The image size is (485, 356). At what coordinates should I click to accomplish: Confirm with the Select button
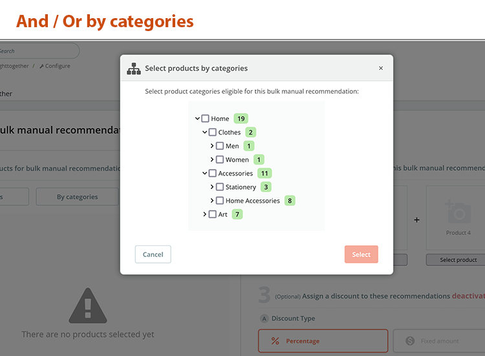[x=361, y=254]
